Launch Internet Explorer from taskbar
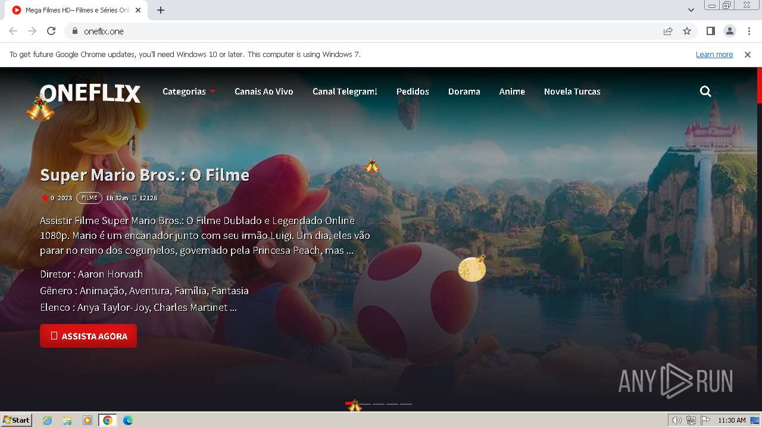Screen dimensions: 762x428 47,420
